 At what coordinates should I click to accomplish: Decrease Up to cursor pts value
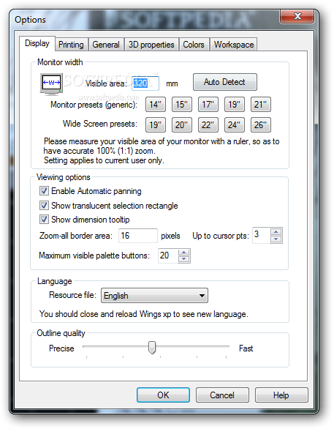tap(276, 239)
